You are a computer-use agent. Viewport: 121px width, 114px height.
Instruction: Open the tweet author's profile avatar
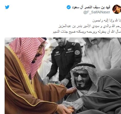coord(117,9)
